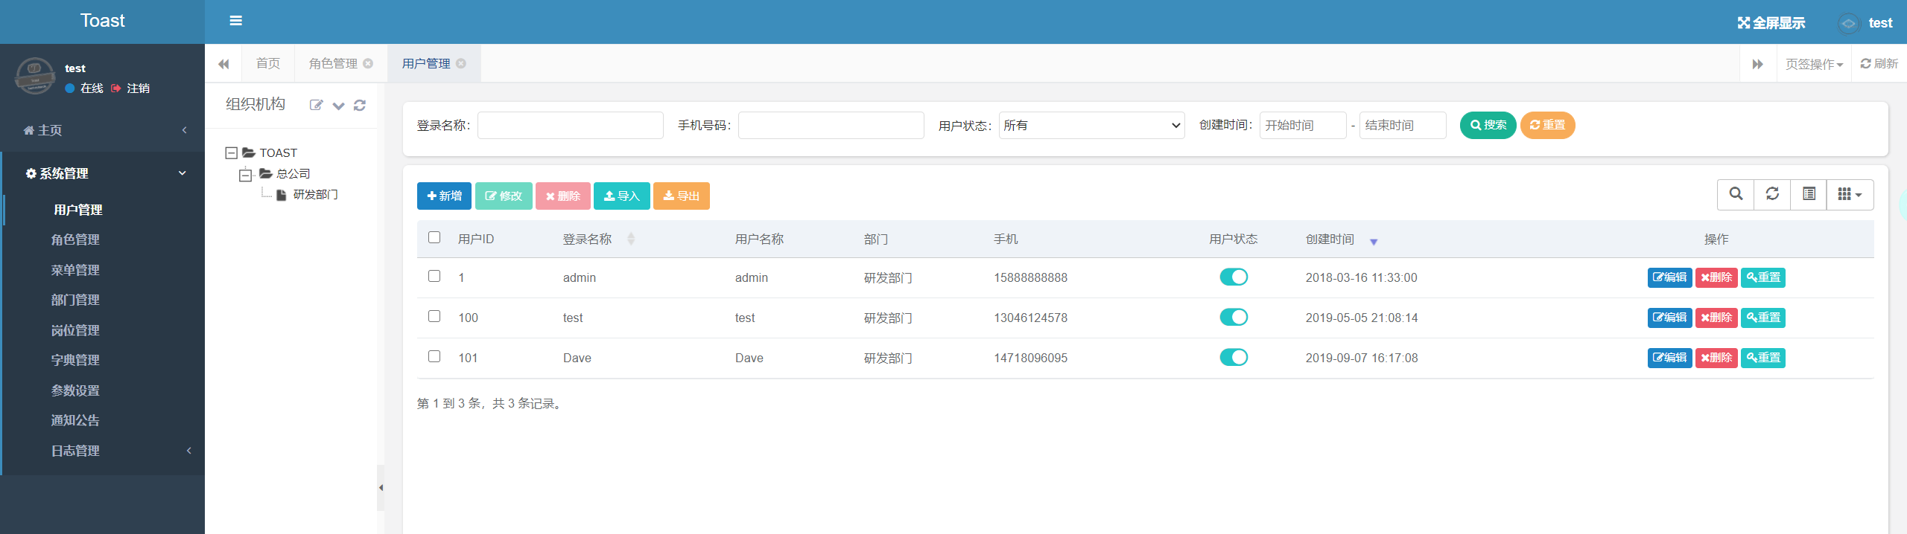1907x534 pixels.
Task: Collapse the 总公司 tree node
Action: (x=245, y=176)
